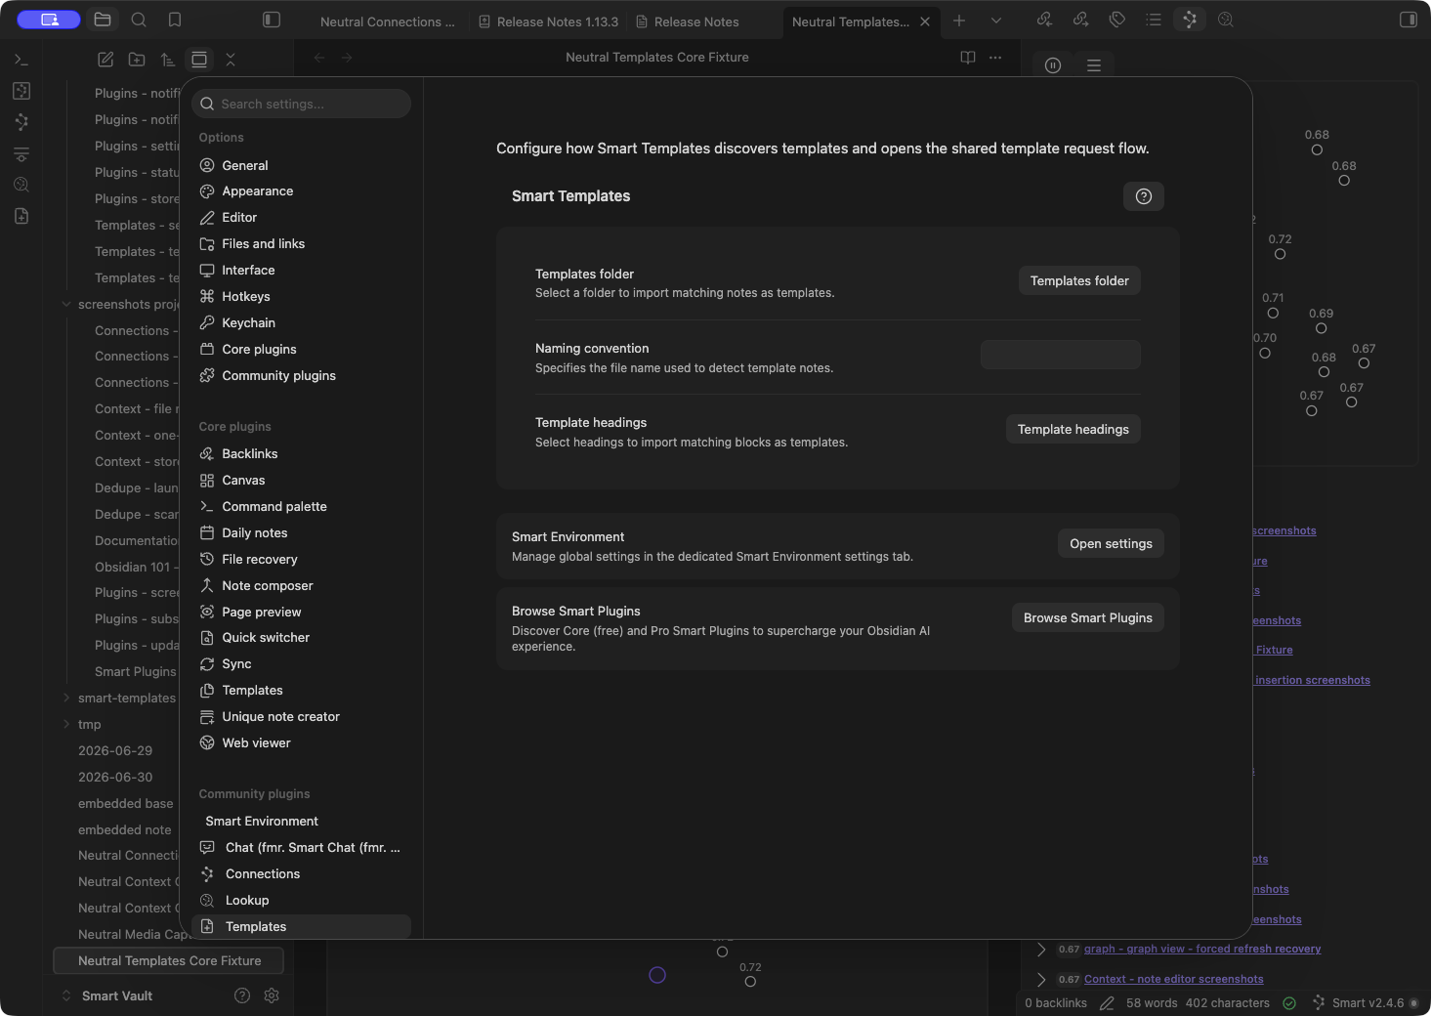The image size is (1431, 1016).
Task: Open the insertion screenshots link
Action: click(1313, 680)
